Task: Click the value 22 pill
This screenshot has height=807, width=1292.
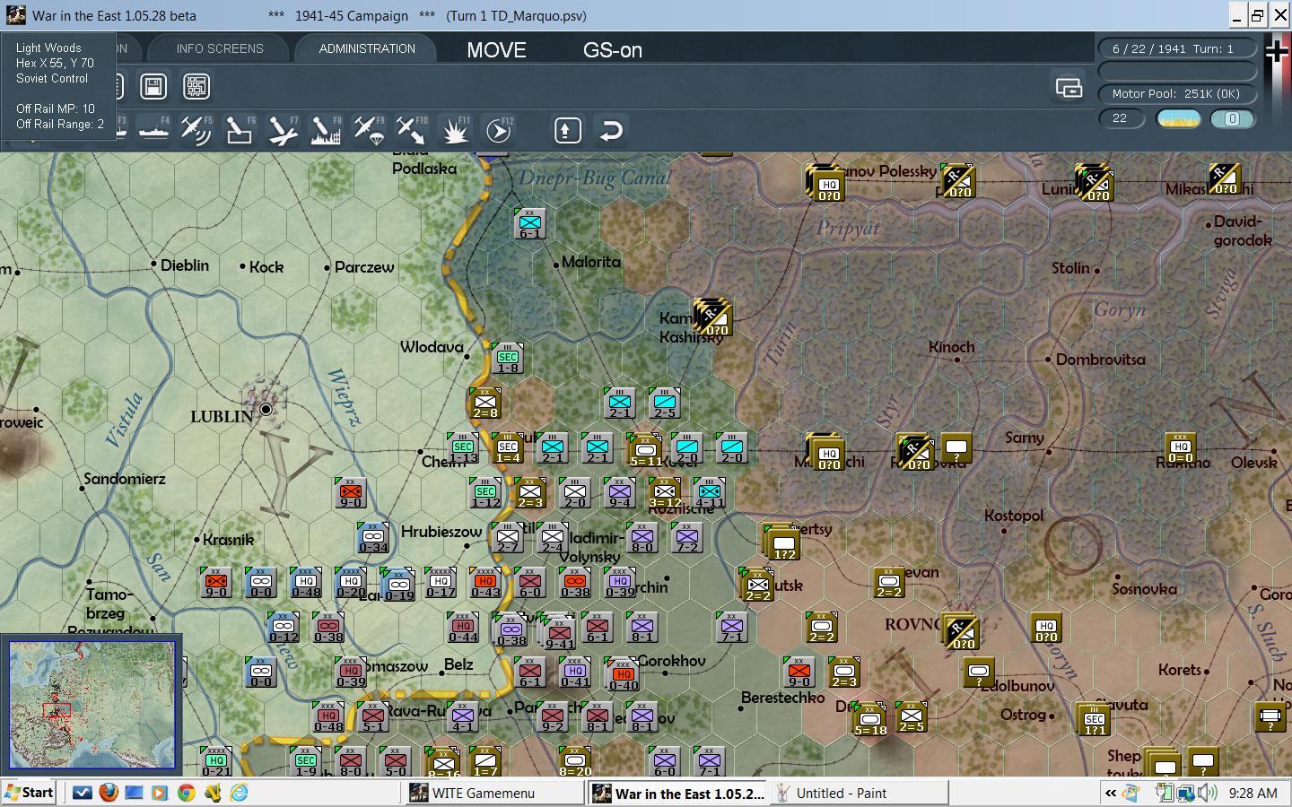Action: (x=1121, y=118)
